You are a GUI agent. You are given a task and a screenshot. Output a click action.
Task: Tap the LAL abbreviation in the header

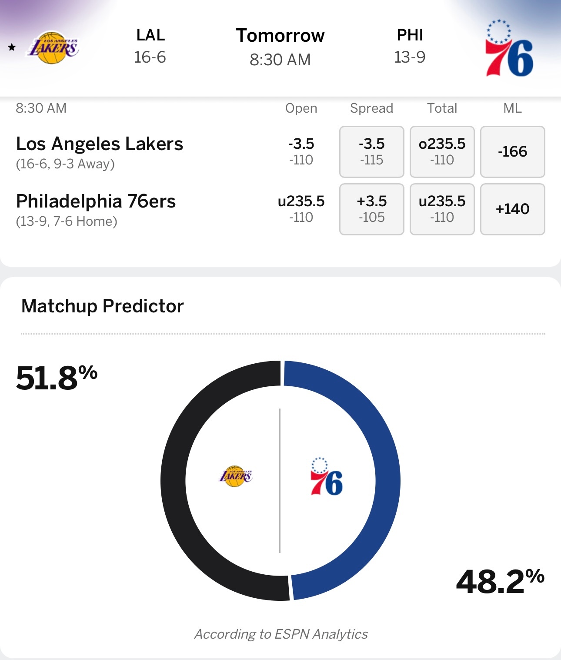tap(150, 35)
